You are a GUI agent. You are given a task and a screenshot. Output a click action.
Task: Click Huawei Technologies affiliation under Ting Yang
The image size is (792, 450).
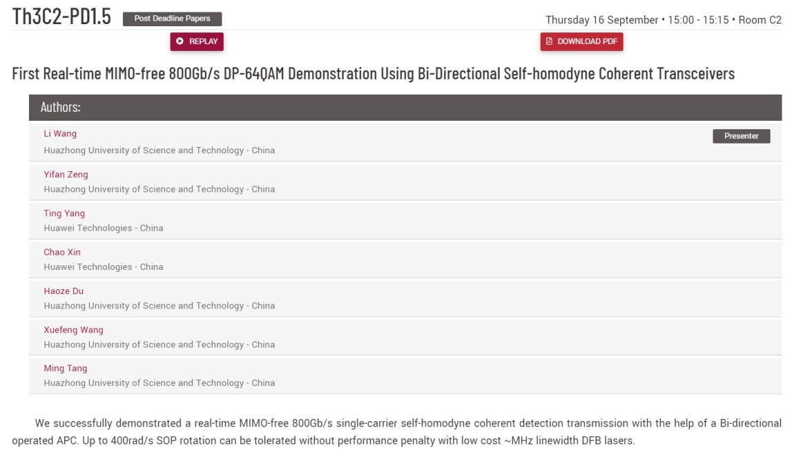[104, 228]
